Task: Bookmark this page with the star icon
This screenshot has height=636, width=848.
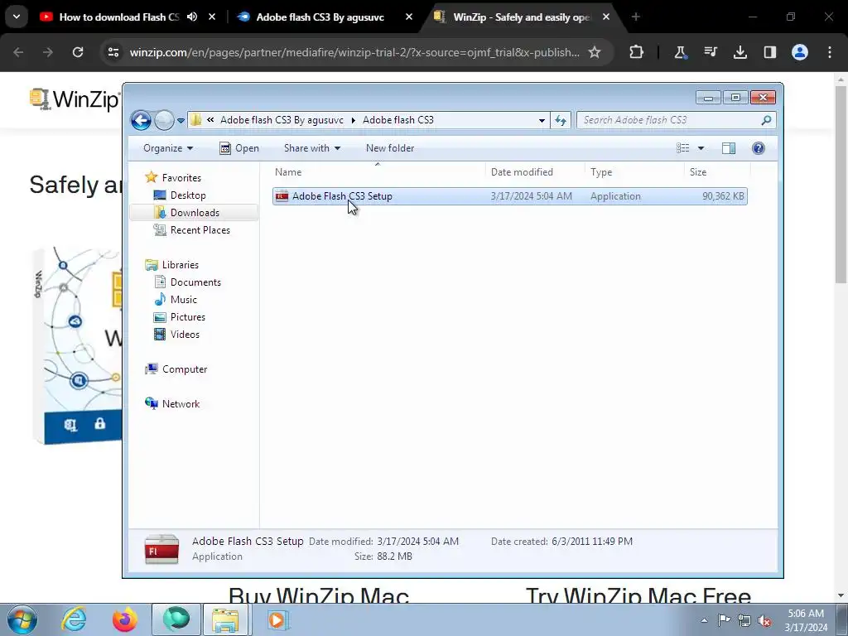Action: click(595, 52)
